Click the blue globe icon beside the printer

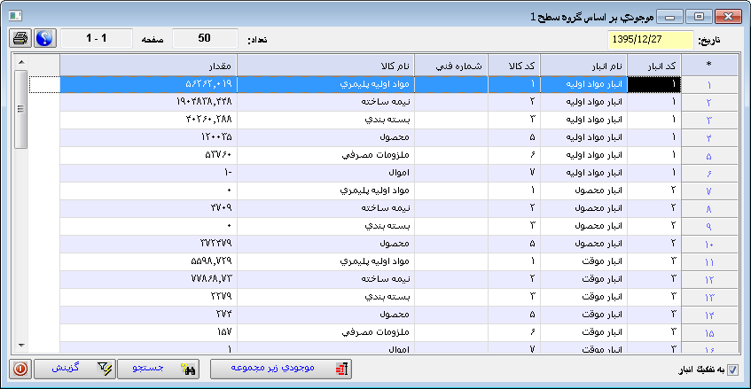44,39
